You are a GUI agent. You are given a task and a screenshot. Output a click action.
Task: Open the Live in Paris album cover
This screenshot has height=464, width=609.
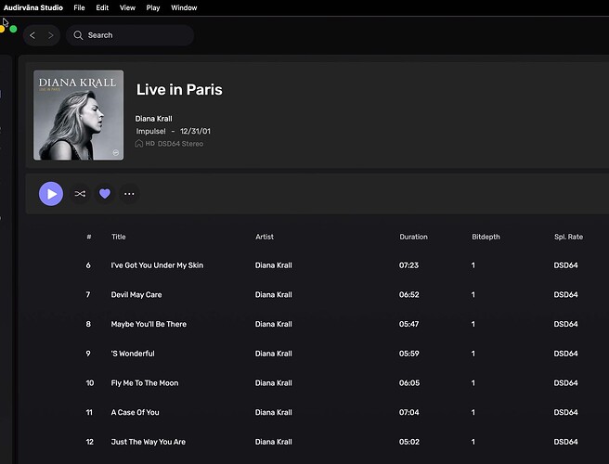[x=78, y=115]
